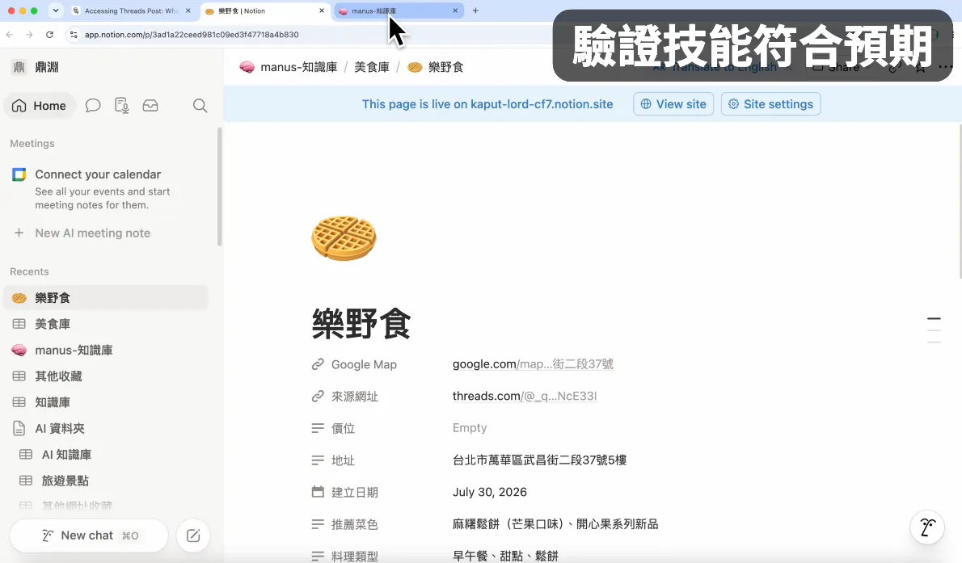Open the AI meeting notes microphone icon

point(121,106)
